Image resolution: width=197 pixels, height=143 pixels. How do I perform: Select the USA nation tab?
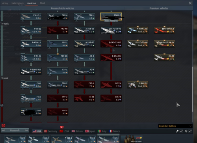pyautogui.click(x=37, y=131)
